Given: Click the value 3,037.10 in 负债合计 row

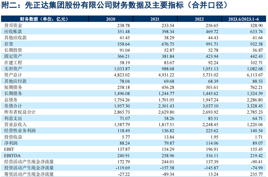Looking at the screenshot, I should 211,106.
